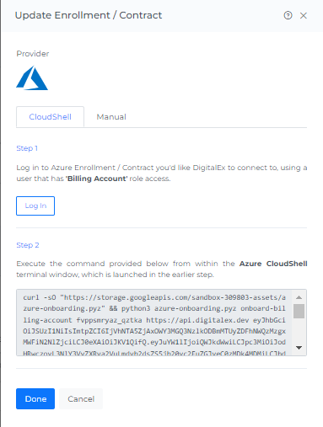Click the Step 2 heading
Screen dimensions: 323x427
28,245
